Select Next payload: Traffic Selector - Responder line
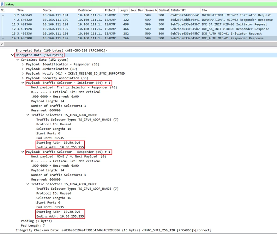 click(x=74, y=87)
